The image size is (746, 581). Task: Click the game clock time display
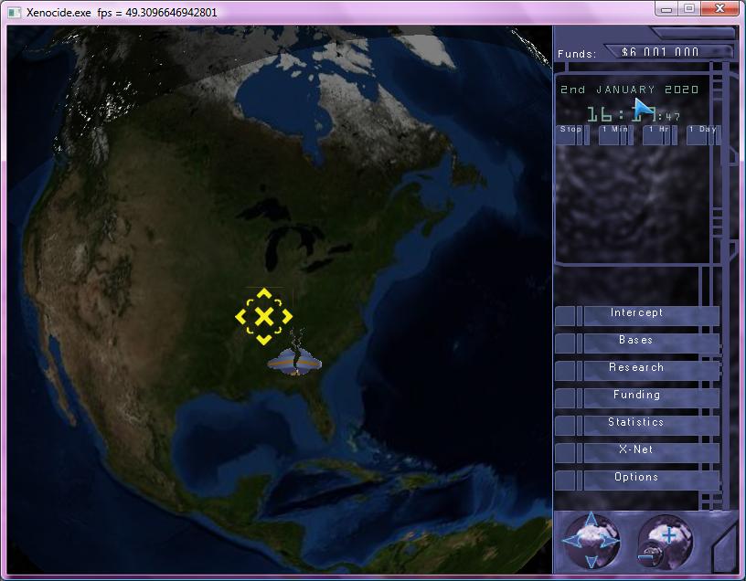(634, 115)
